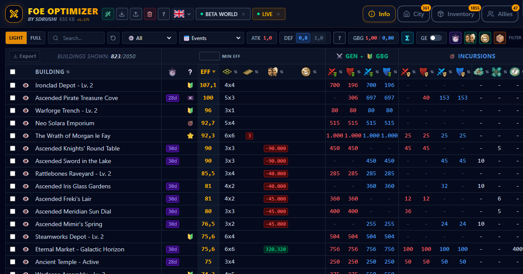The image size is (523, 274).
Task: Select DEF value 0,8
Action: click(x=303, y=38)
